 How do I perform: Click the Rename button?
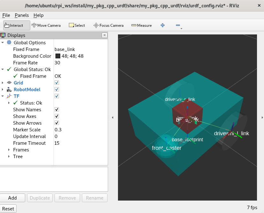(95, 198)
